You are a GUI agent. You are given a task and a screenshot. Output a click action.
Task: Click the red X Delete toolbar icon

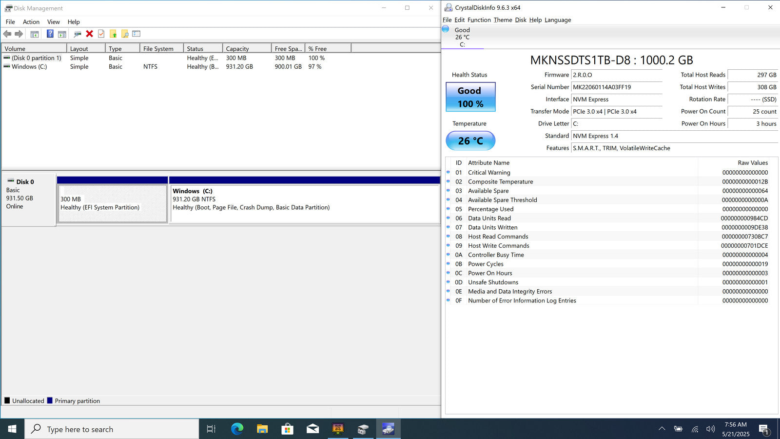[x=89, y=34]
